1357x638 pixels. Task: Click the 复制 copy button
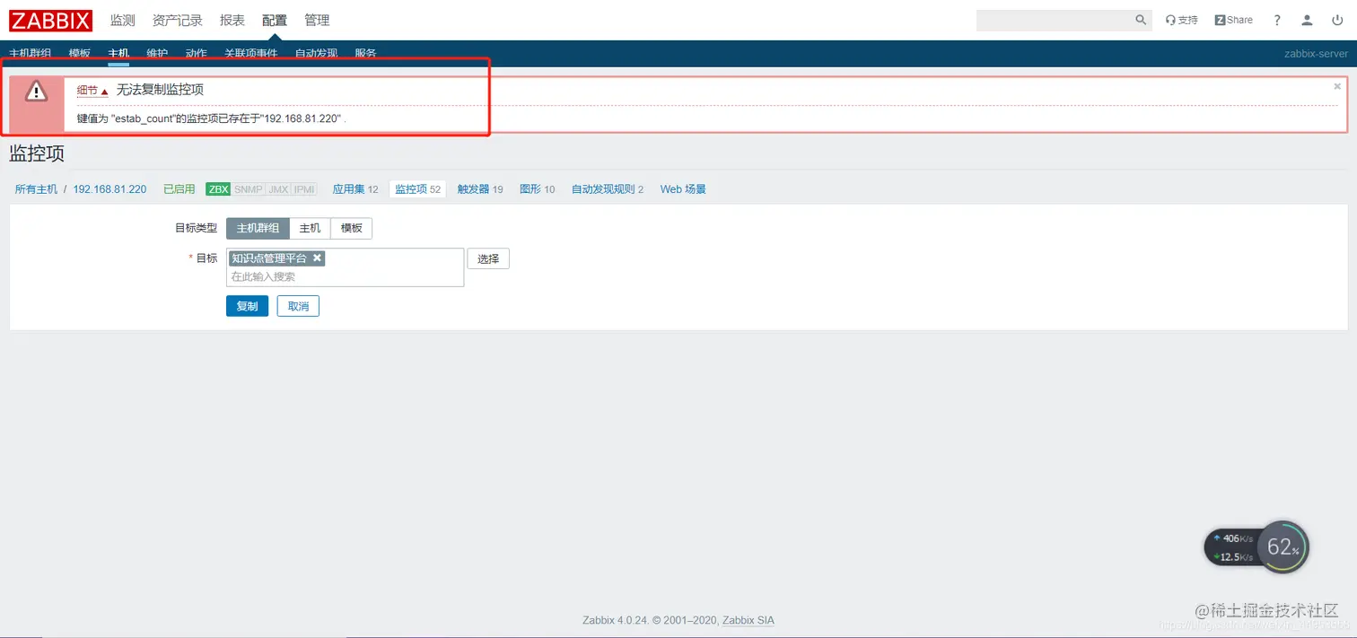tap(247, 306)
